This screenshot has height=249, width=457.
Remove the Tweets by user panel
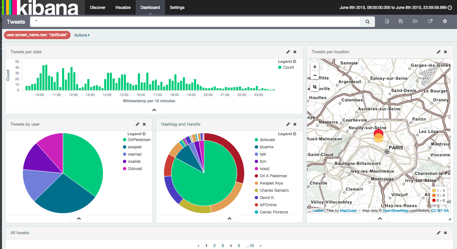point(144,124)
